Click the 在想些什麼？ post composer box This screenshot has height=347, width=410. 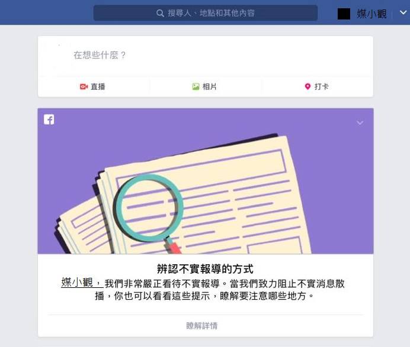pyautogui.click(x=206, y=56)
